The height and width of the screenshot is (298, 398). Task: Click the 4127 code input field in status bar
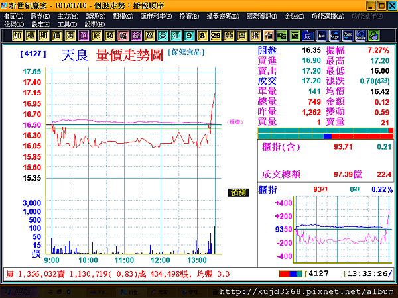[325, 274]
